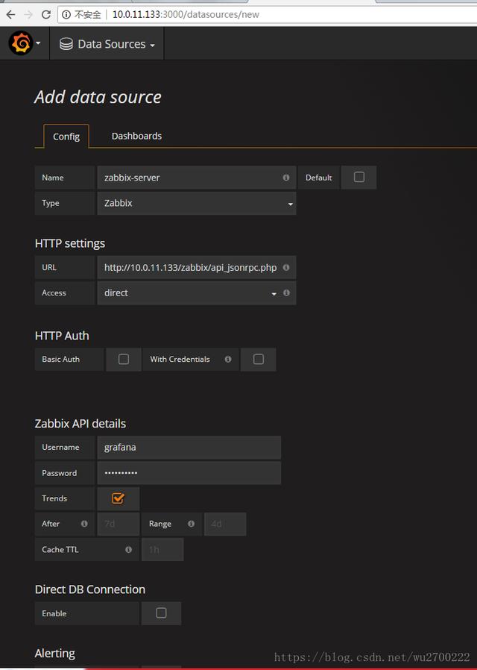The height and width of the screenshot is (670, 477).
Task: Open the Grafana logo main menu
Action: [20, 43]
